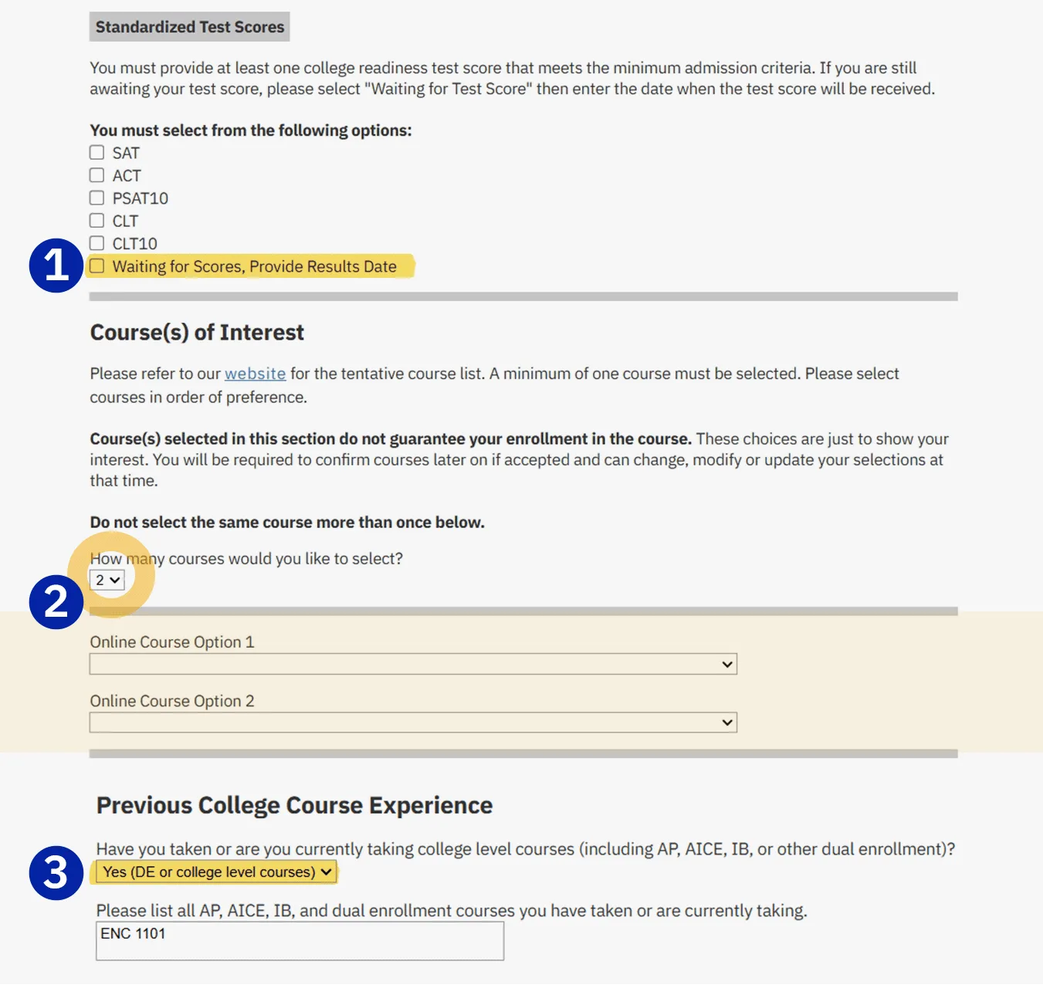
Task: Tick the CLT checkbox
Action: [97, 221]
